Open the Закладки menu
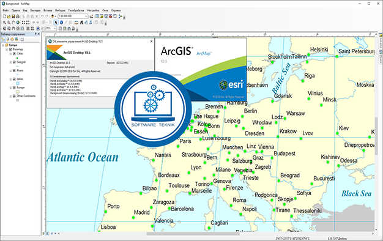 click(x=35, y=10)
